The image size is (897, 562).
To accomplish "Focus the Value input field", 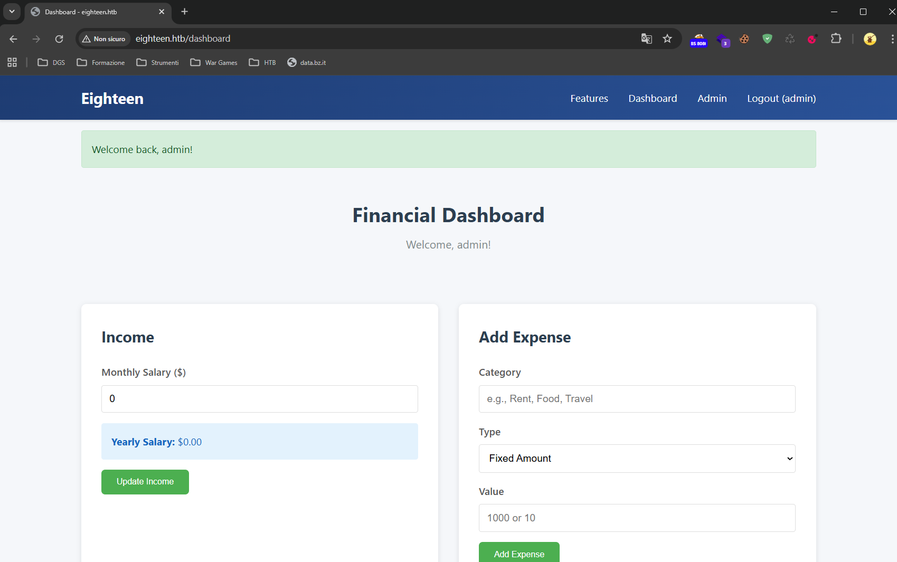I will [637, 518].
